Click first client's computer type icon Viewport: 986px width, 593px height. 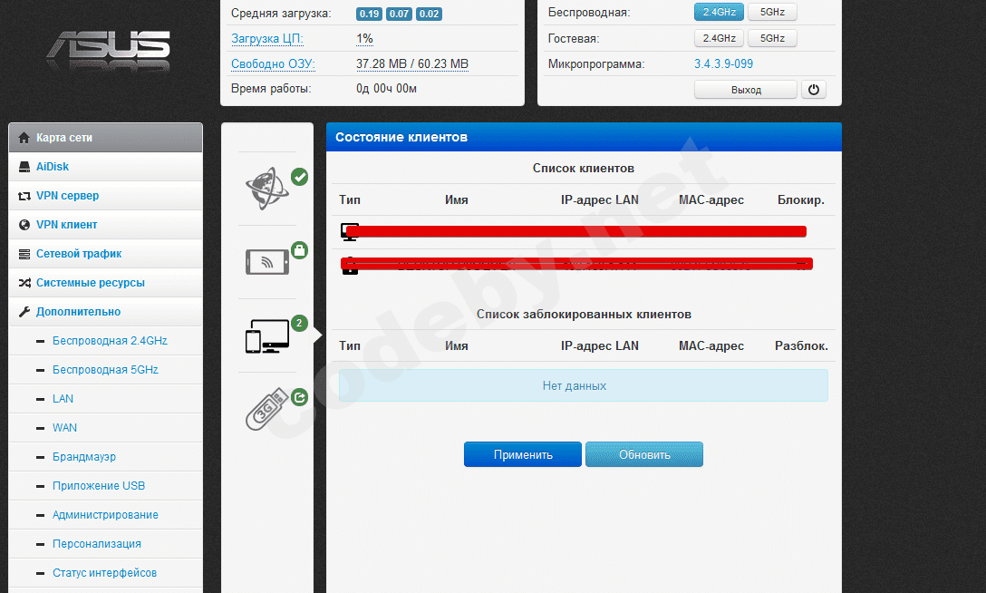tap(349, 230)
